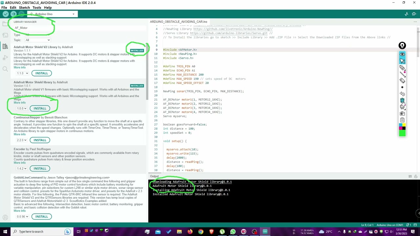Open the Sketch menu
The width and height of the screenshot is (420, 236).
(x=24, y=8)
